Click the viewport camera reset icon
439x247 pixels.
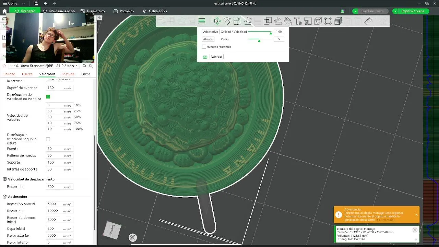click(x=133, y=237)
